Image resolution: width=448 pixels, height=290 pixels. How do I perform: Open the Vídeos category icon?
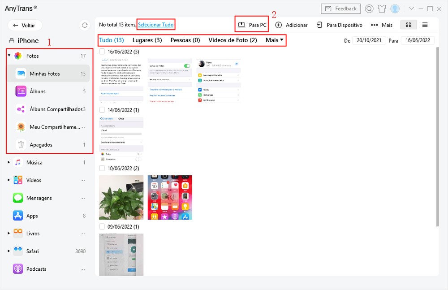pyautogui.click(x=18, y=180)
